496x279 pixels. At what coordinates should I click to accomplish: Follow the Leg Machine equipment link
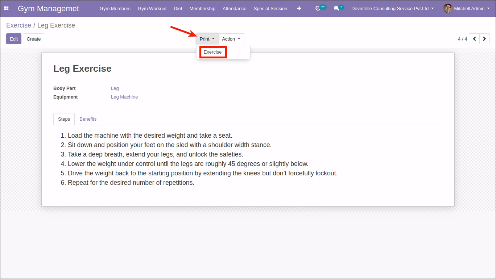click(x=124, y=97)
